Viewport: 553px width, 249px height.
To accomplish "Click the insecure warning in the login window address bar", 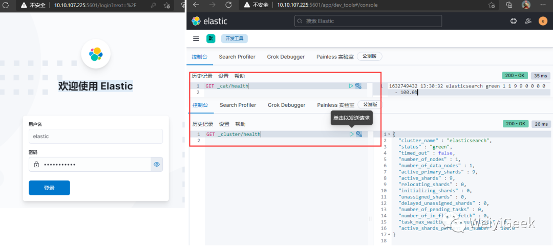I will [x=33, y=5].
